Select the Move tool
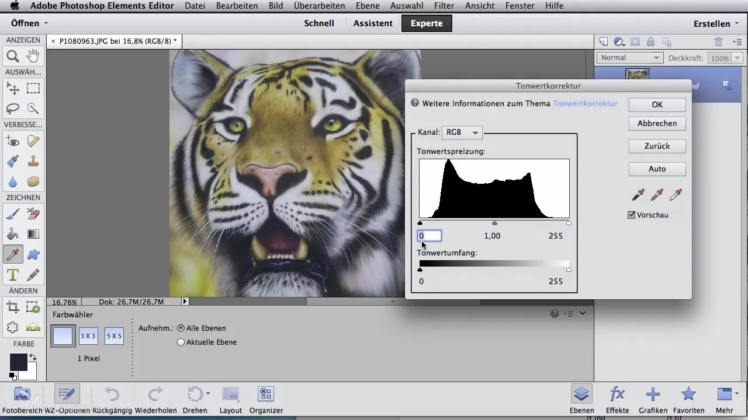The width and height of the screenshot is (748, 420). tap(12, 88)
